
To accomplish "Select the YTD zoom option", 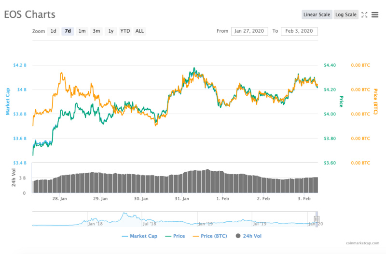I will pyautogui.click(x=125, y=31).
